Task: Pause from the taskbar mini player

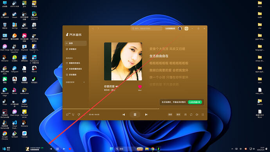Action: (x=58, y=149)
